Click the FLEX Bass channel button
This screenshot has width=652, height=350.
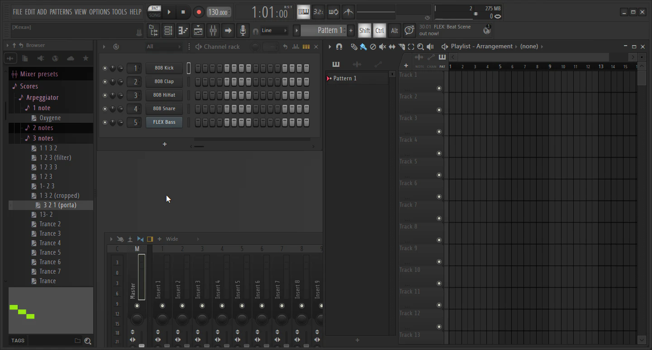tap(164, 122)
